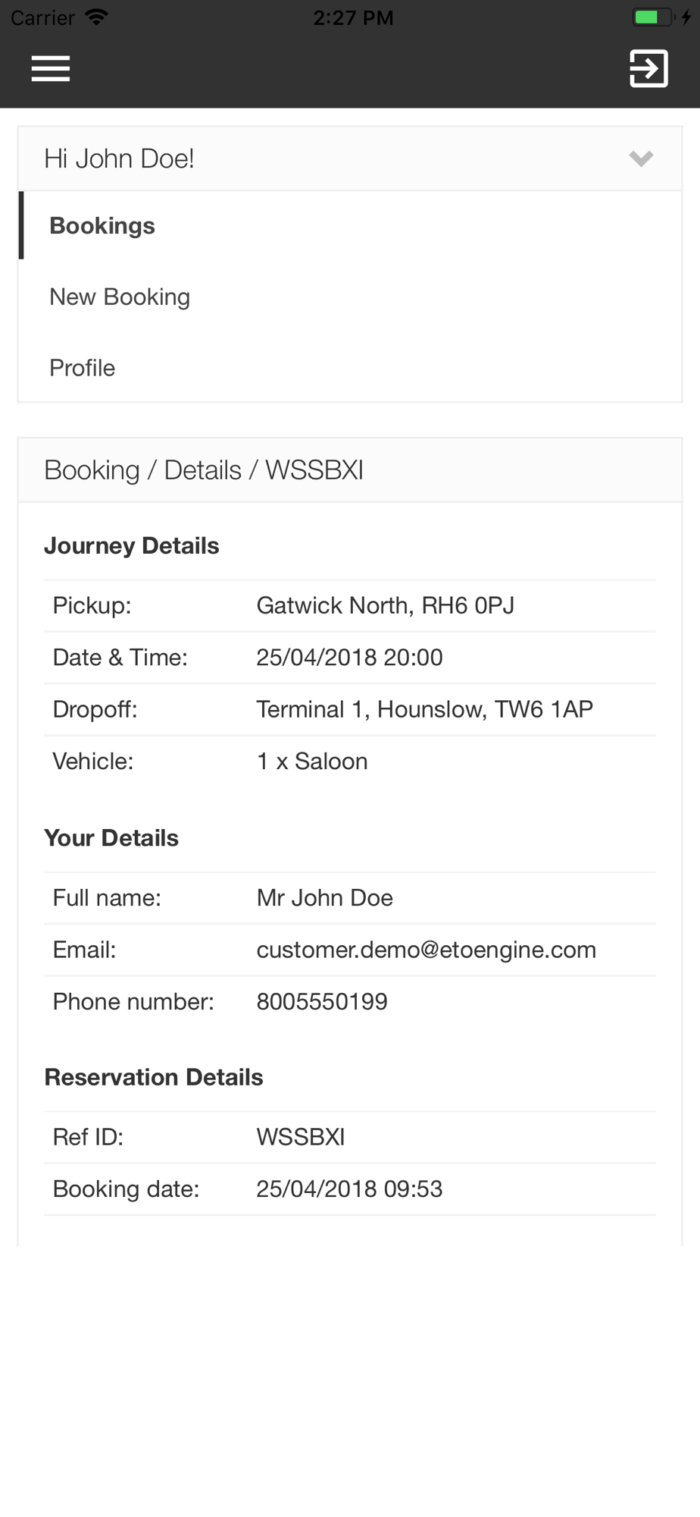700x1517 pixels.
Task: Tap the phone number 8005550199
Action: coord(322,1001)
